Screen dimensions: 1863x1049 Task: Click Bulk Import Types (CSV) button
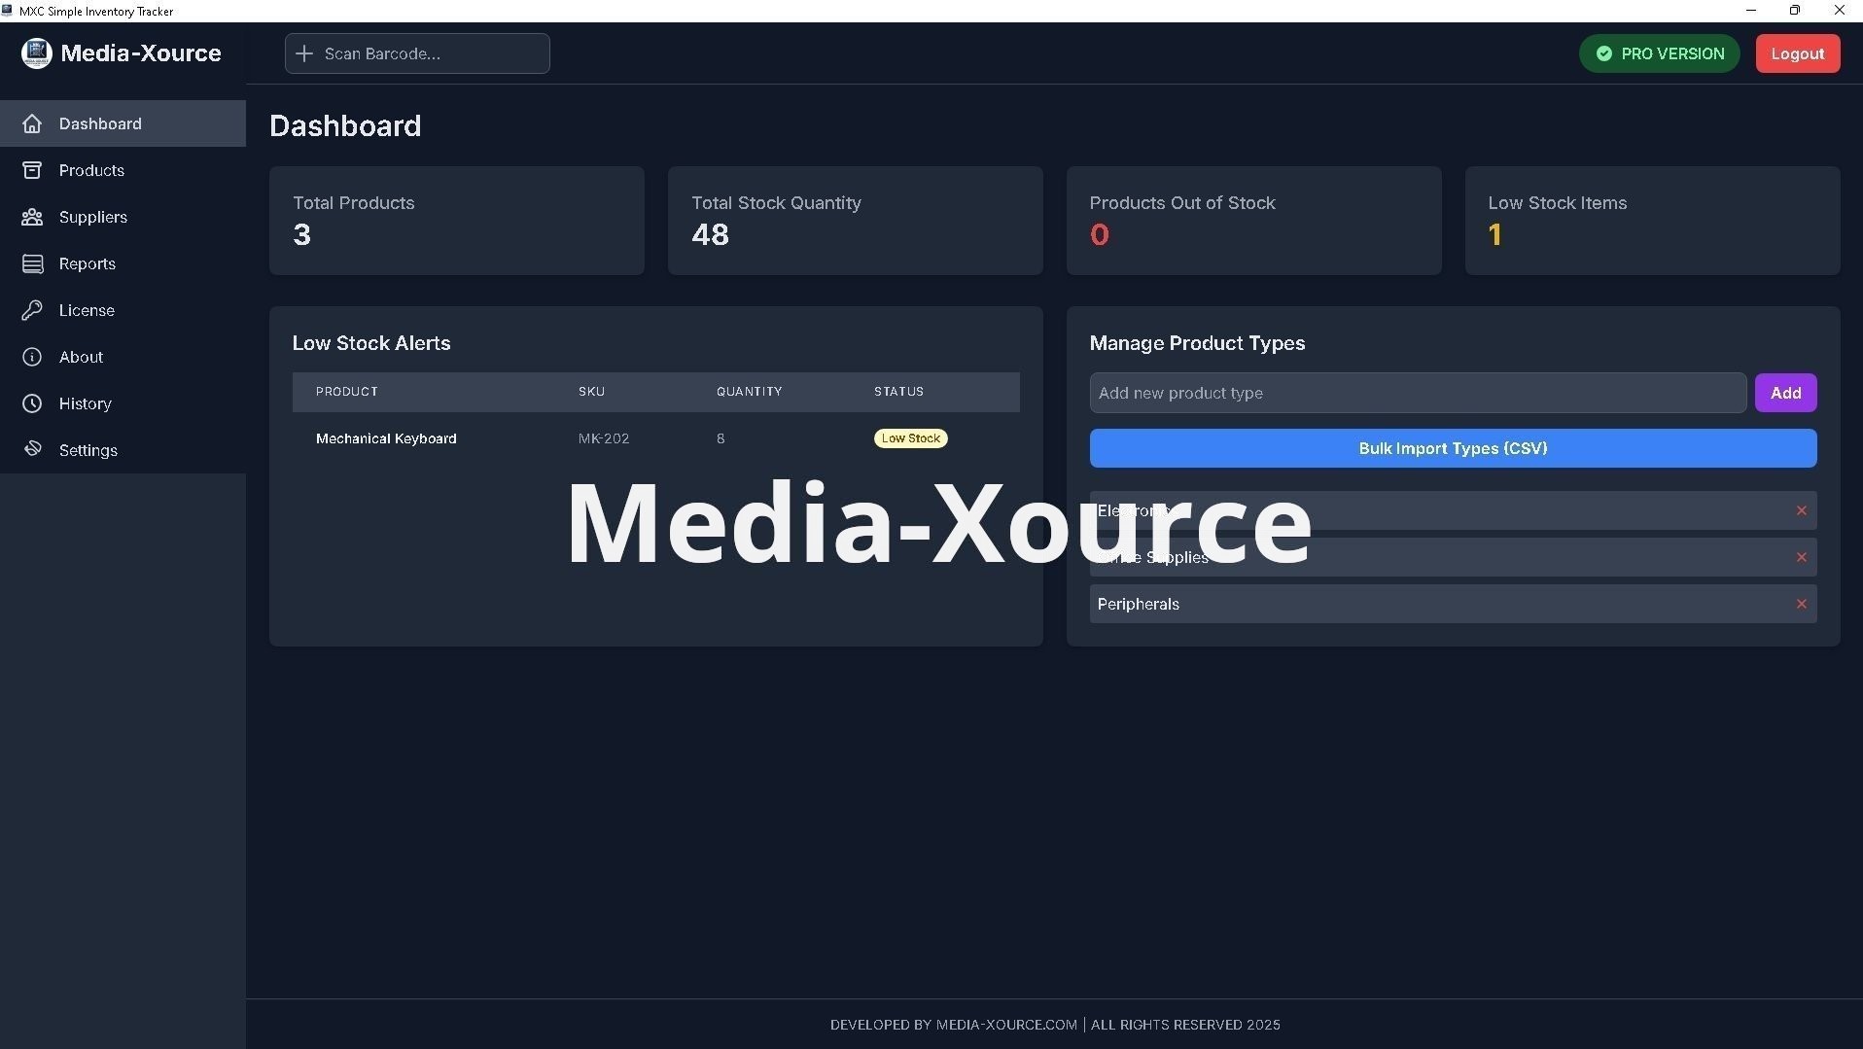point(1452,448)
